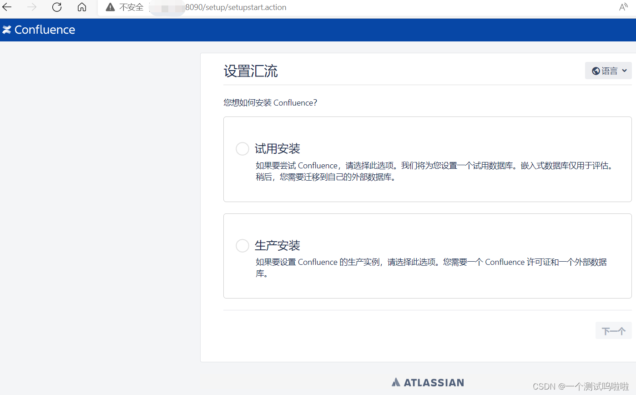
Task: Select the 试用安装 radio button
Action: coord(242,148)
